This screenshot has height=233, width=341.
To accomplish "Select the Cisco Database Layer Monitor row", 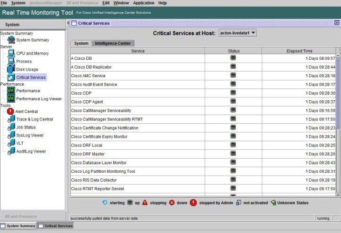I will pos(203,162).
